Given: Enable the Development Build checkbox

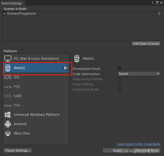Looking at the screenshot, I should click(x=119, y=69).
